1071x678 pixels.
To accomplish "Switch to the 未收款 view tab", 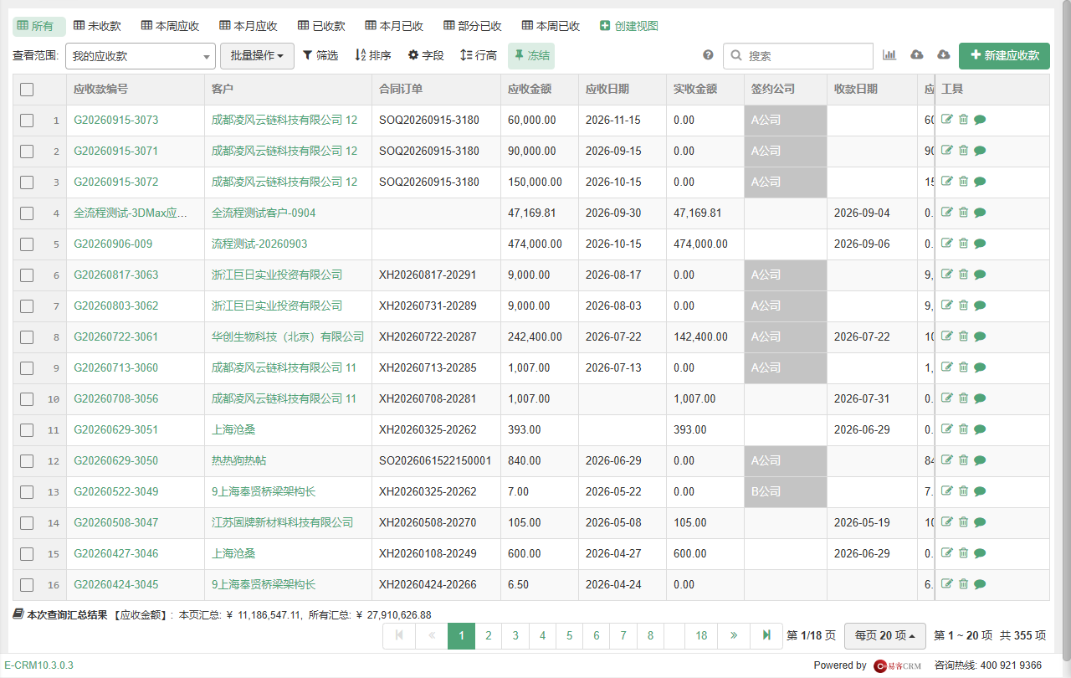I will [97, 26].
